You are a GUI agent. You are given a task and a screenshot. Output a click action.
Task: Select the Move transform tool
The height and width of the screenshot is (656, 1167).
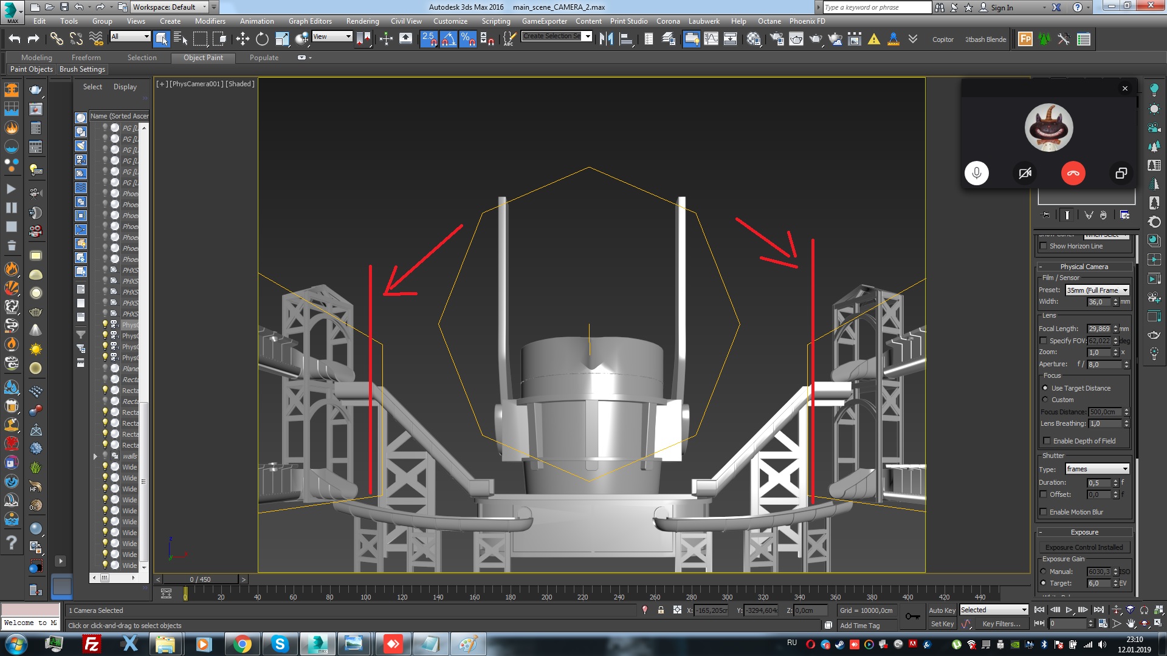pyautogui.click(x=243, y=39)
